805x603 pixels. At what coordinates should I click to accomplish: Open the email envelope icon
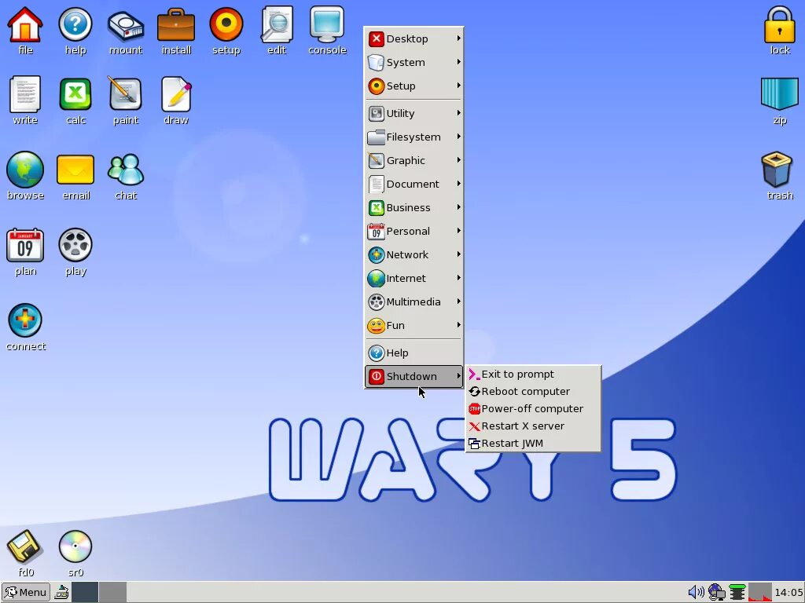pyautogui.click(x=75, y=170)
